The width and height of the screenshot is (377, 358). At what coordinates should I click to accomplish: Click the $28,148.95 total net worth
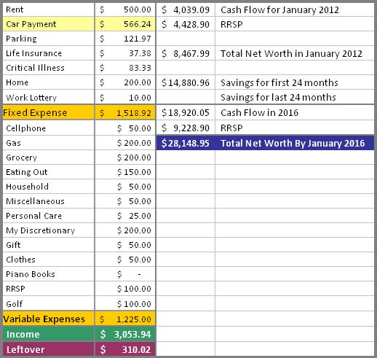pos(186,143)
